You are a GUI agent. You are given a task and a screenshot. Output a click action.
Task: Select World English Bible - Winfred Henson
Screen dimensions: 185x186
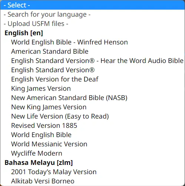coord(92,42)
